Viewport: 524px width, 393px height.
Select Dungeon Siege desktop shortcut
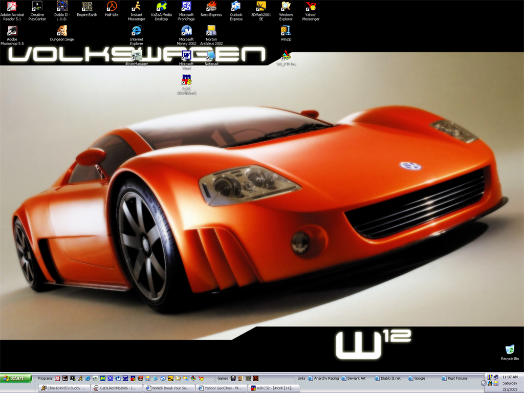pos(62,33)
